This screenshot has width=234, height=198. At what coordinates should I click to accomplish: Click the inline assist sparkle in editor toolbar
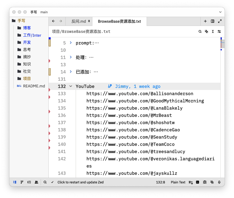(206, 31)
